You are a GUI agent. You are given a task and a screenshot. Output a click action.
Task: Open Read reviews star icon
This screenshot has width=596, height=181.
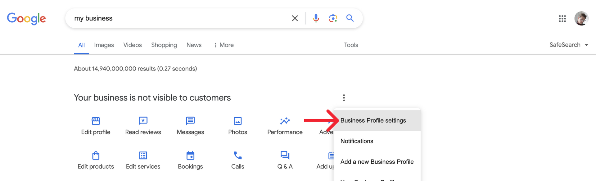click(x=143, y=120)
